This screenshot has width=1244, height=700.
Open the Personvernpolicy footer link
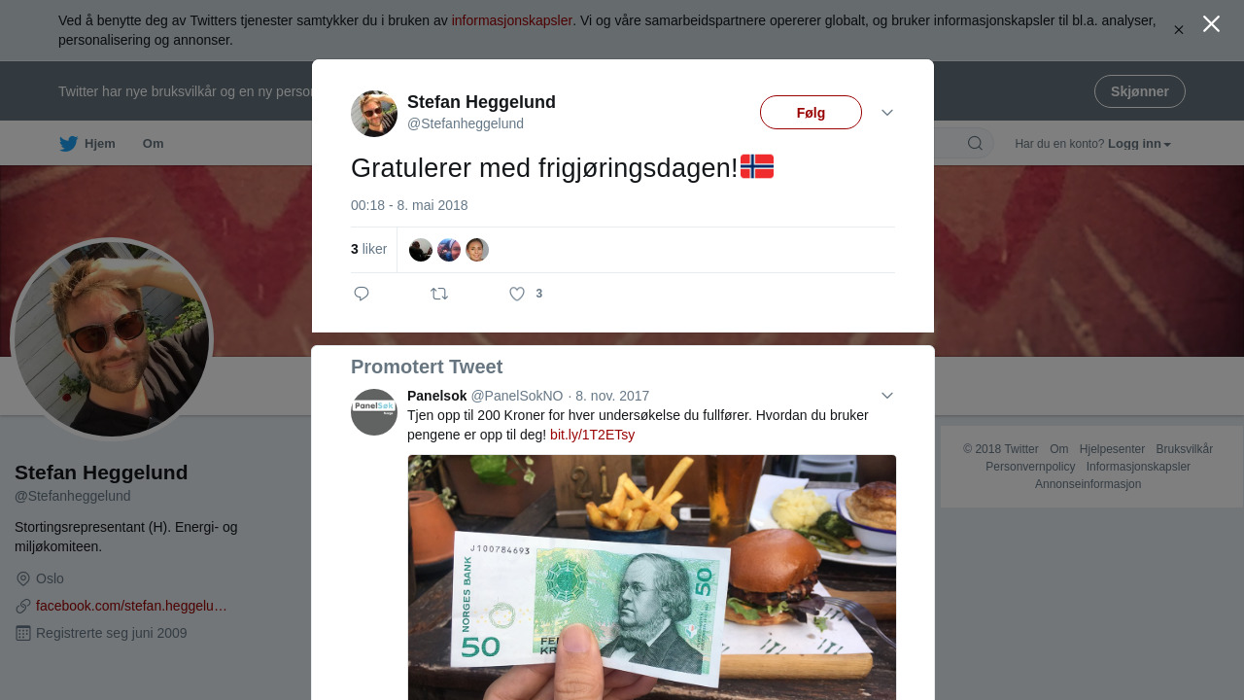pyautogui.click(x=1030, y=467)
